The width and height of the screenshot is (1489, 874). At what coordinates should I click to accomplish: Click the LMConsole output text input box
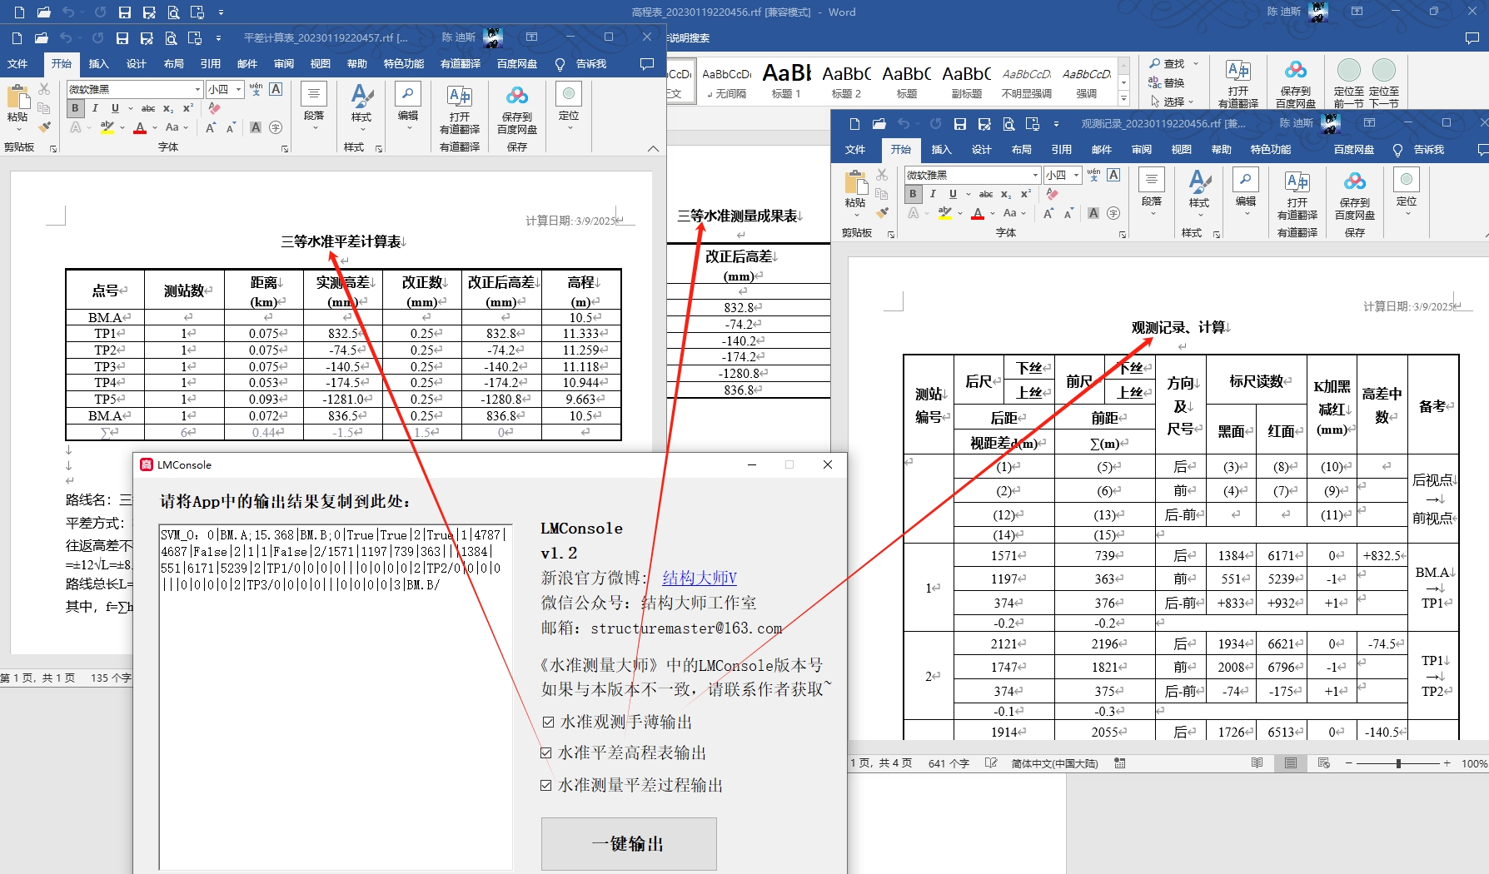tap(335, 698)
